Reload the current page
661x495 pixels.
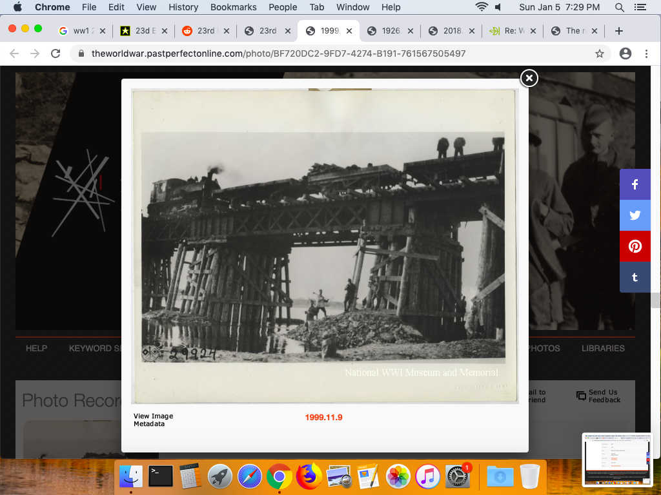(56, 53)
